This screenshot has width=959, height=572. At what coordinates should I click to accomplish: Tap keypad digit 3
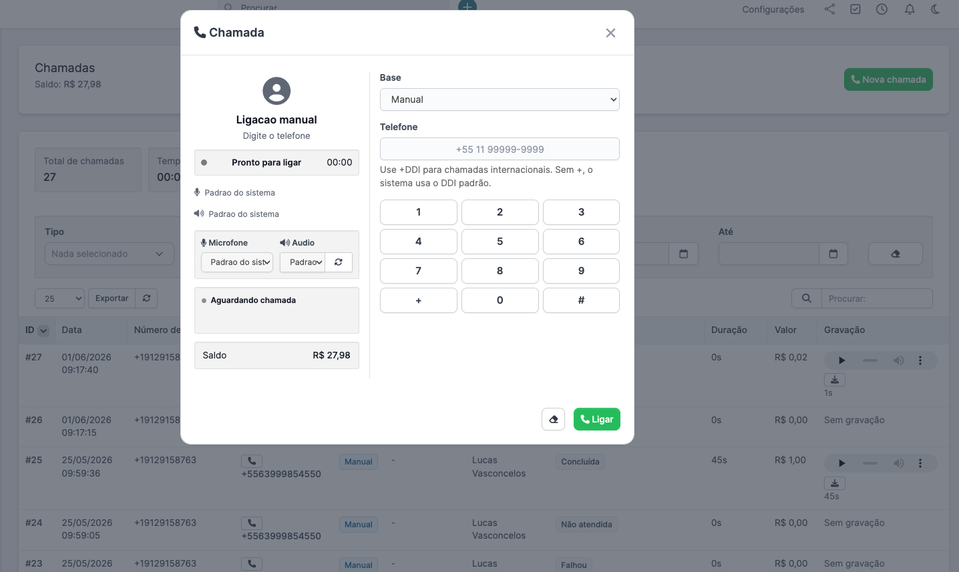coord(581,212)
